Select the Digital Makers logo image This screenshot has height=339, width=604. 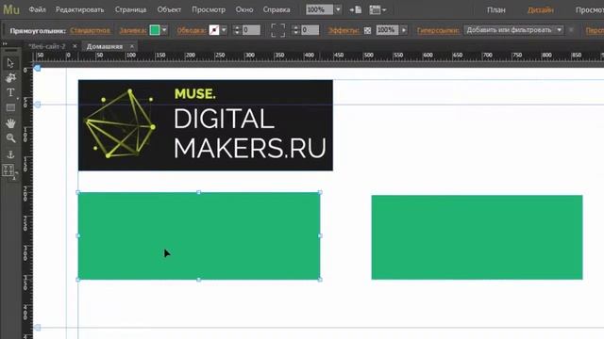pos(206,125)
